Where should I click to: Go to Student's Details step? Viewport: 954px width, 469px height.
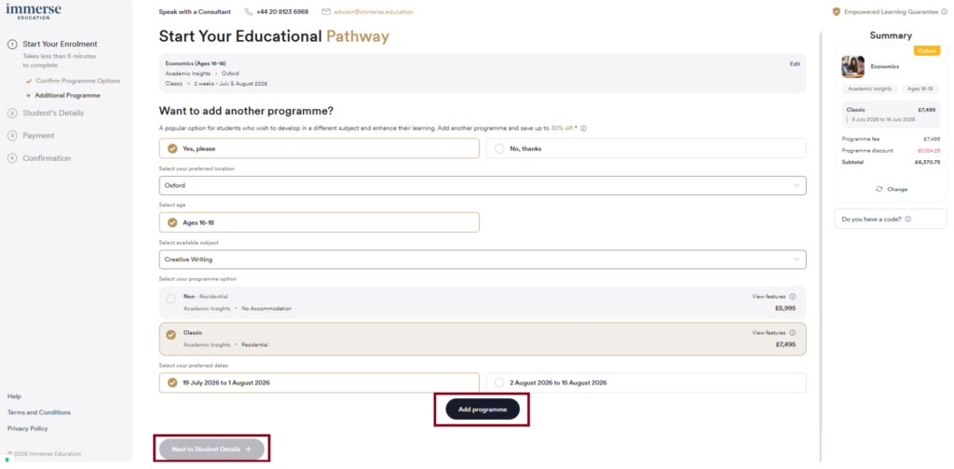click(x=53, y=113)
